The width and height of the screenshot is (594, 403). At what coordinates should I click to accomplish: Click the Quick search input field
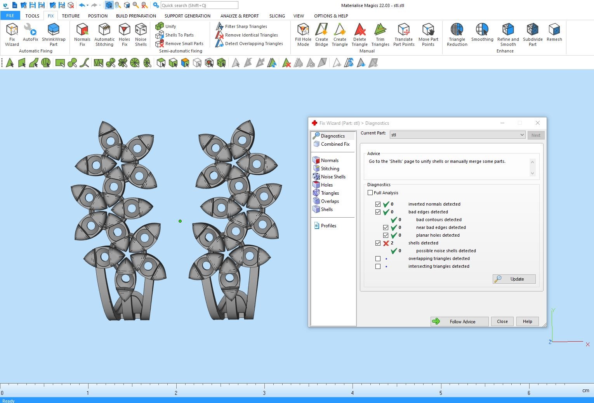[199, 5]
